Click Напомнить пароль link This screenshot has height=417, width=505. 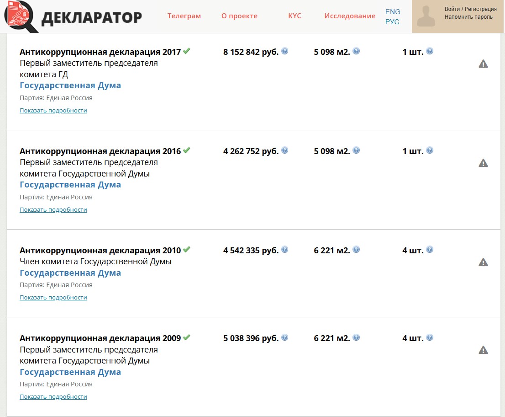(x=468, y=17)
